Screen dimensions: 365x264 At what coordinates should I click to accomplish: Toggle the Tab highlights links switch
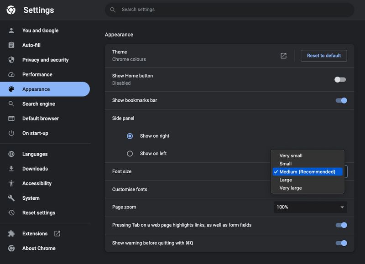[x=341, y=225]
